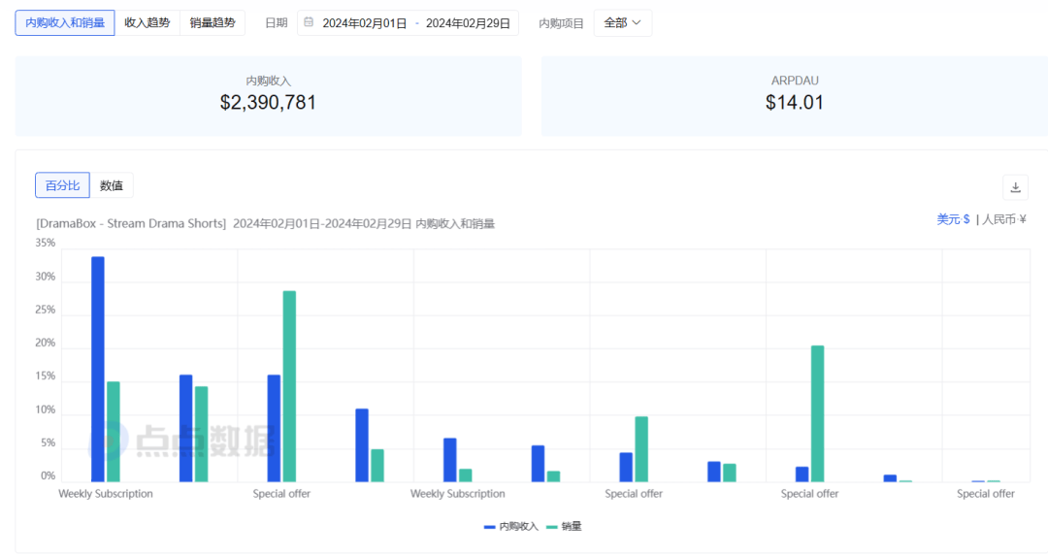Switch to the 收入趋势 tab
Viewport: 1048px width, 557px height.
click(147, 23)
